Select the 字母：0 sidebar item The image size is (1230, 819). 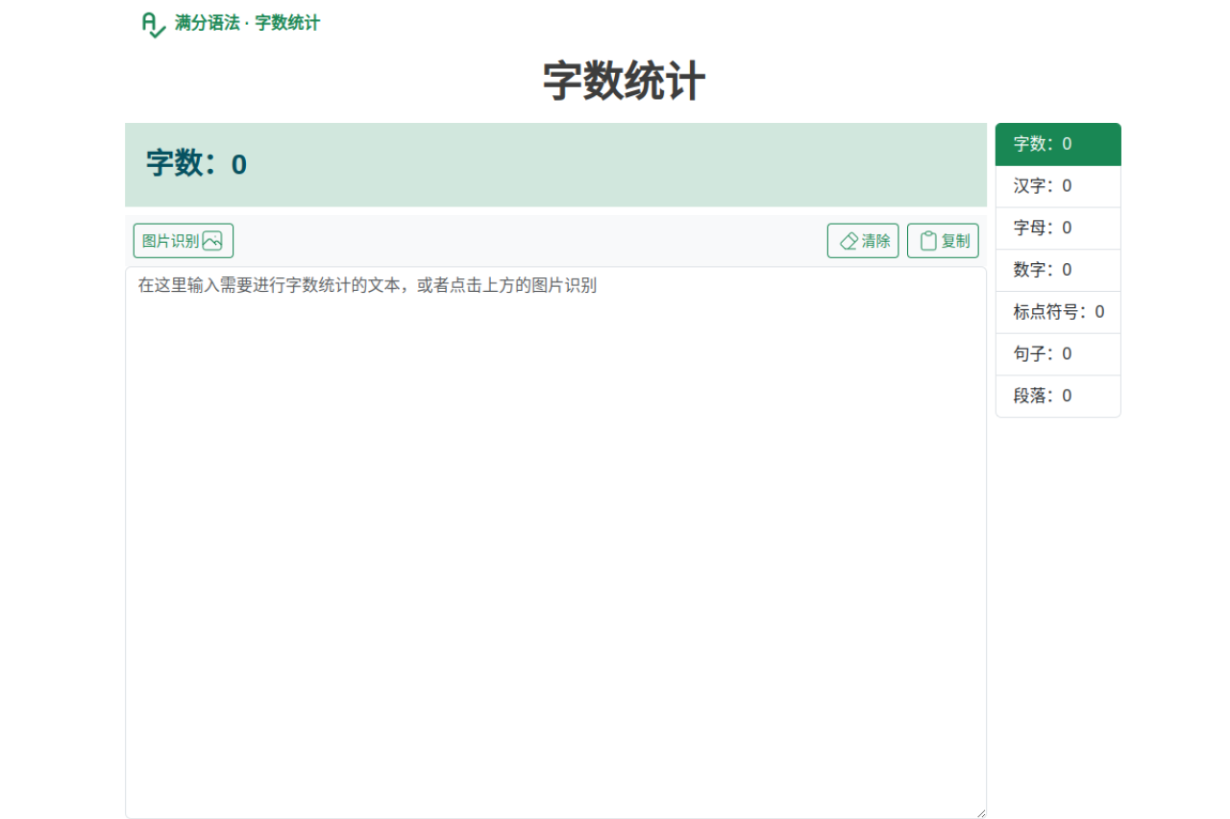point(1058,229)
